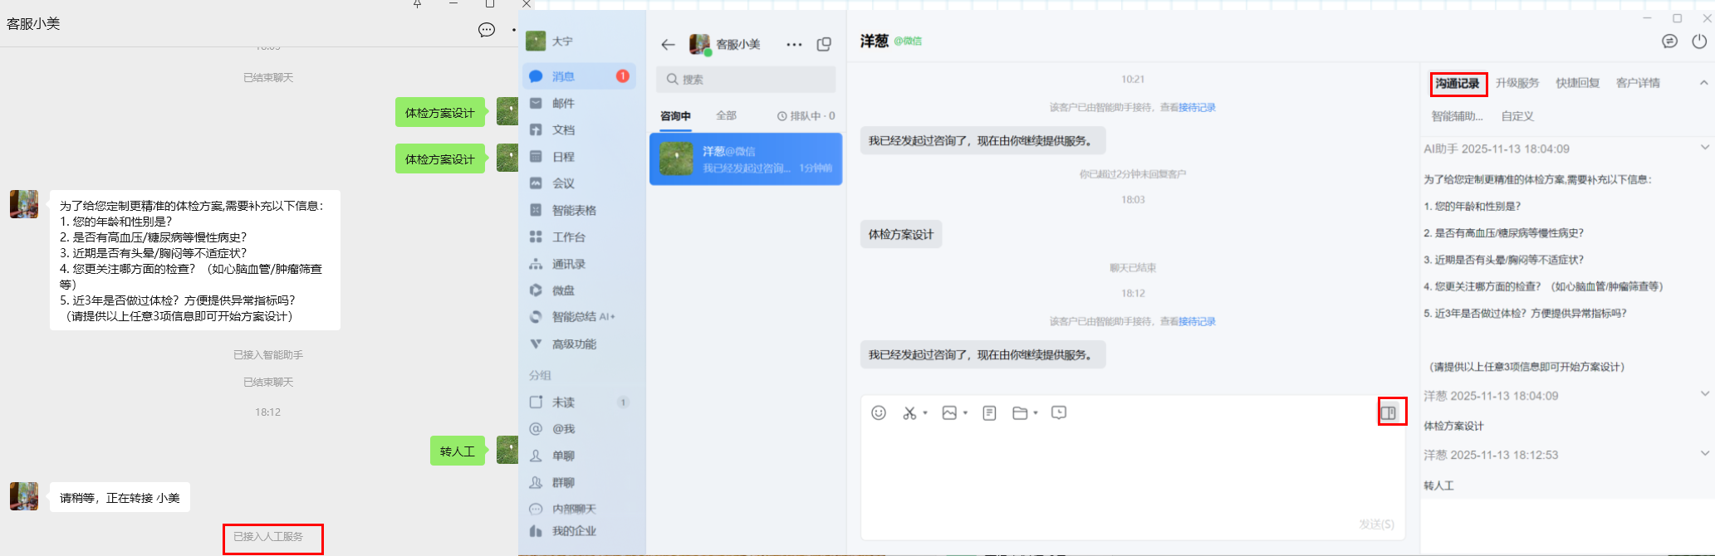Click the scheduled message clock icon
The width and height of the screenshot is (1715, 556).
(x=1059, y=412)
